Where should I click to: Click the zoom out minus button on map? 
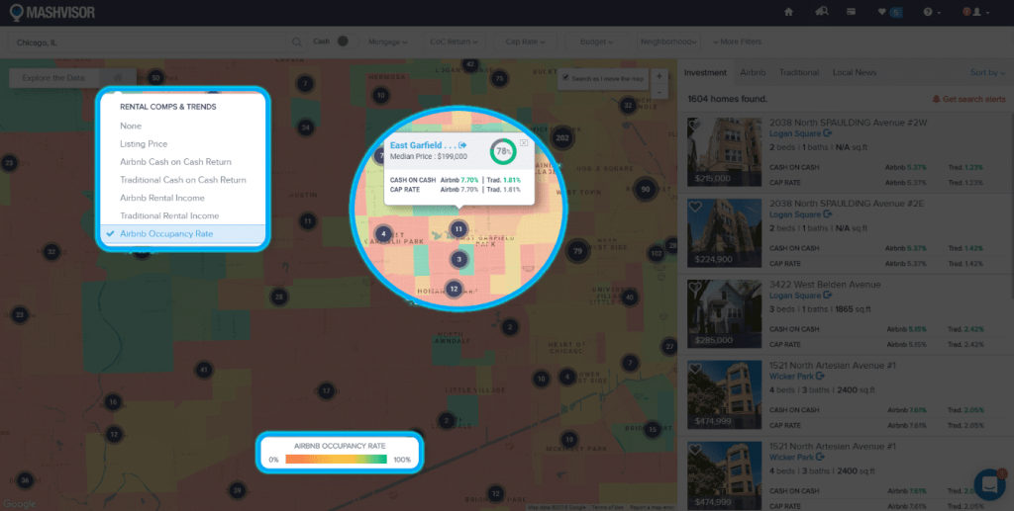tap(659, 91)
